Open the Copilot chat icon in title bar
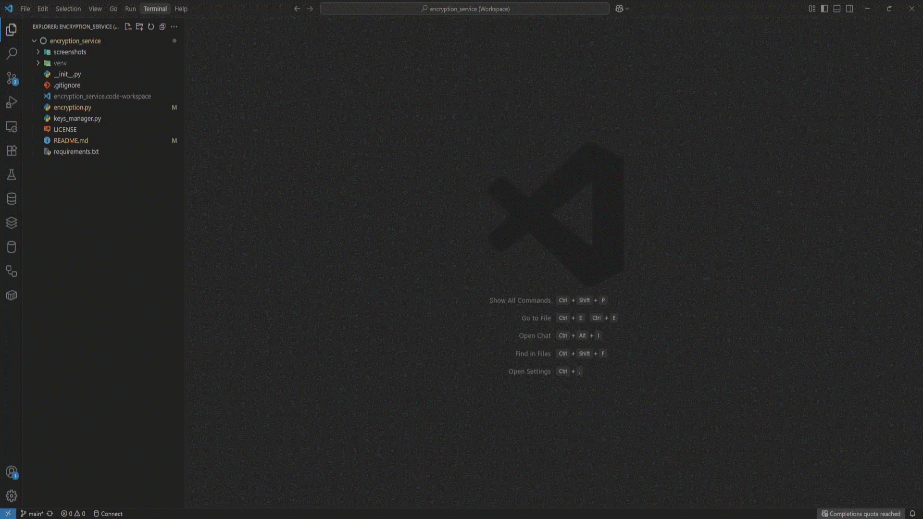 tap(619, 9)
